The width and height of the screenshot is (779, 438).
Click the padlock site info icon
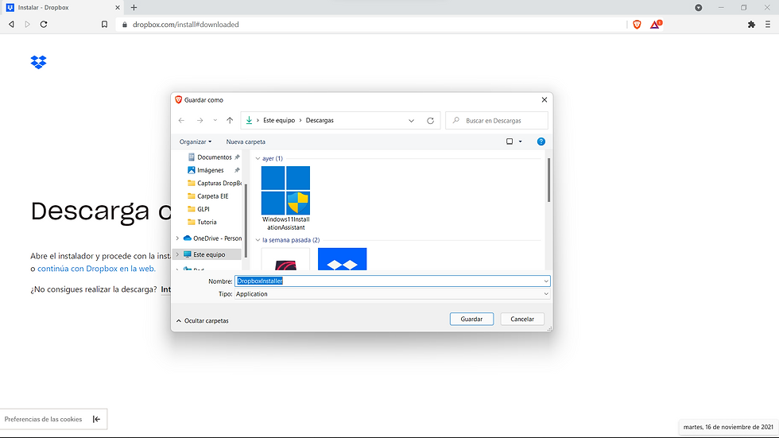tap(125, 25)
